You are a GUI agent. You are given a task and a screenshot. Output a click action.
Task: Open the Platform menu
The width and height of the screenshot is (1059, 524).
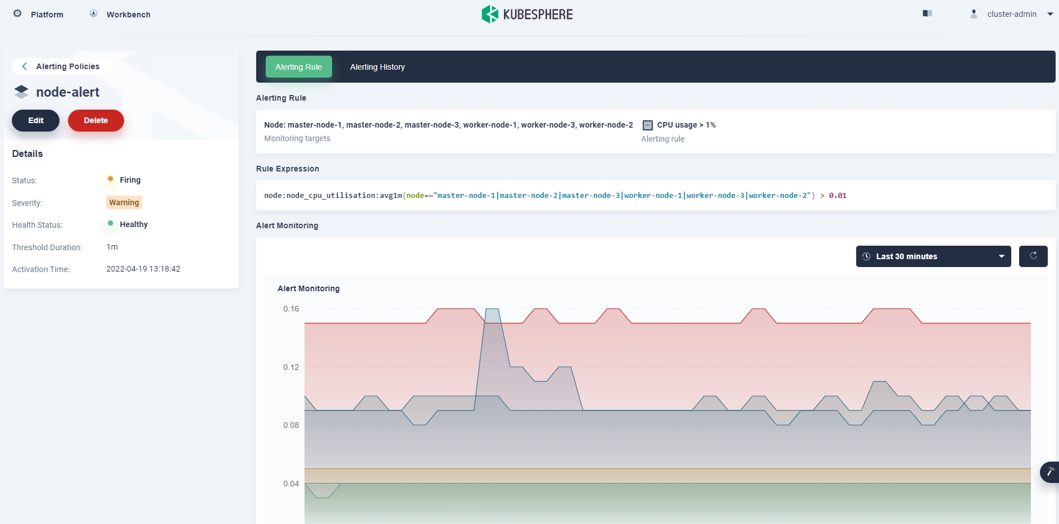coord(47,15)
